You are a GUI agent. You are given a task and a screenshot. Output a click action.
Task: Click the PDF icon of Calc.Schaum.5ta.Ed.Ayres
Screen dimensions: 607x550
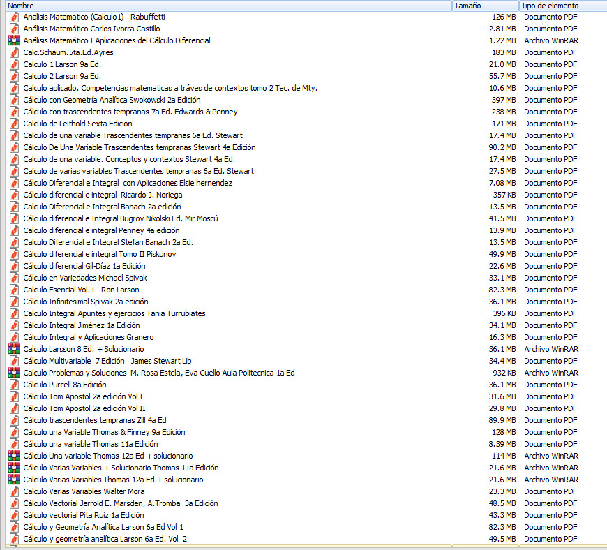tap(14, 52)
